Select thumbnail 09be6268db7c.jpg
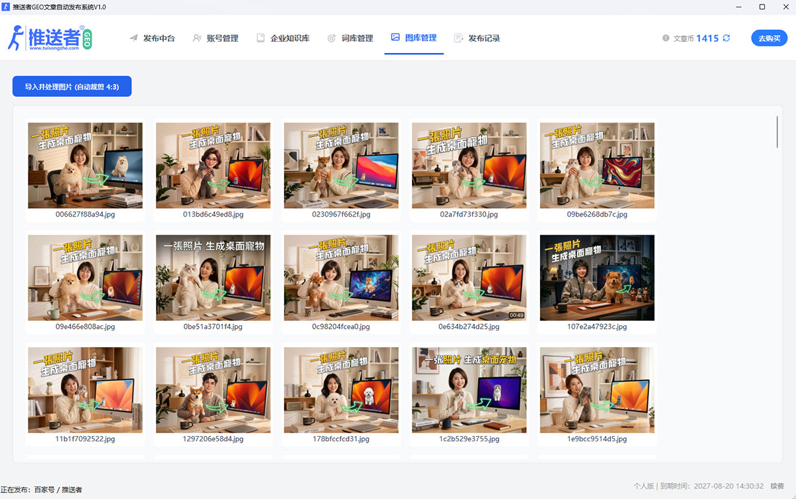 coord(597,166)
